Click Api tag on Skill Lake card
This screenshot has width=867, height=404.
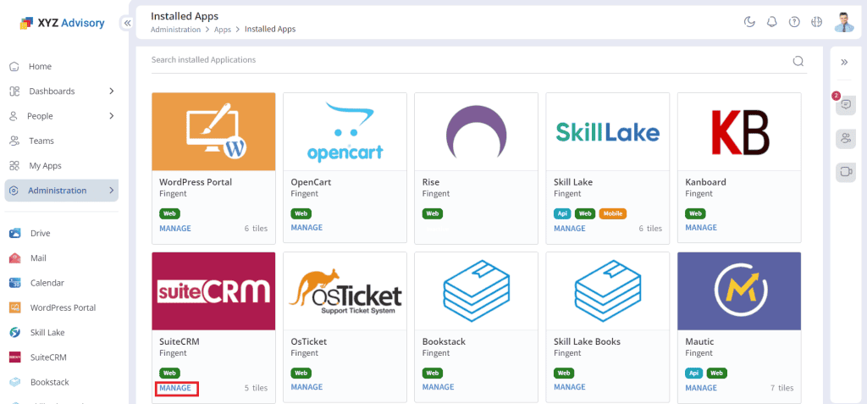[562, 213]
